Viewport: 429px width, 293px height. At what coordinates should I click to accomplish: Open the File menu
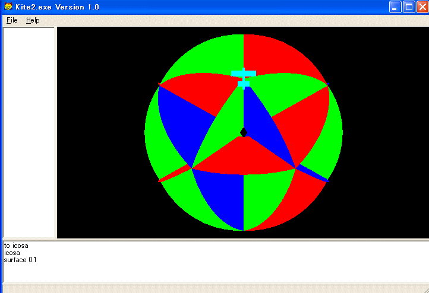point(12,21)
